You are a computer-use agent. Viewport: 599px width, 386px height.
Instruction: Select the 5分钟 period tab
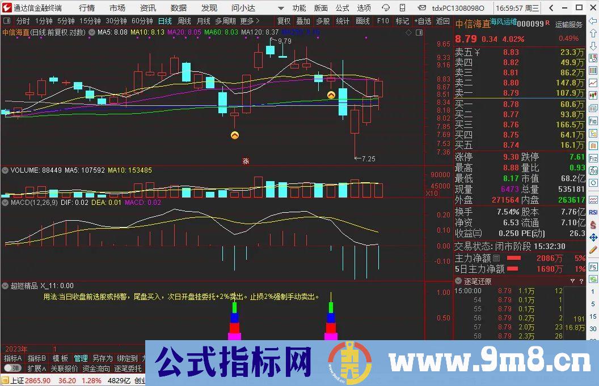click(66, 21)
